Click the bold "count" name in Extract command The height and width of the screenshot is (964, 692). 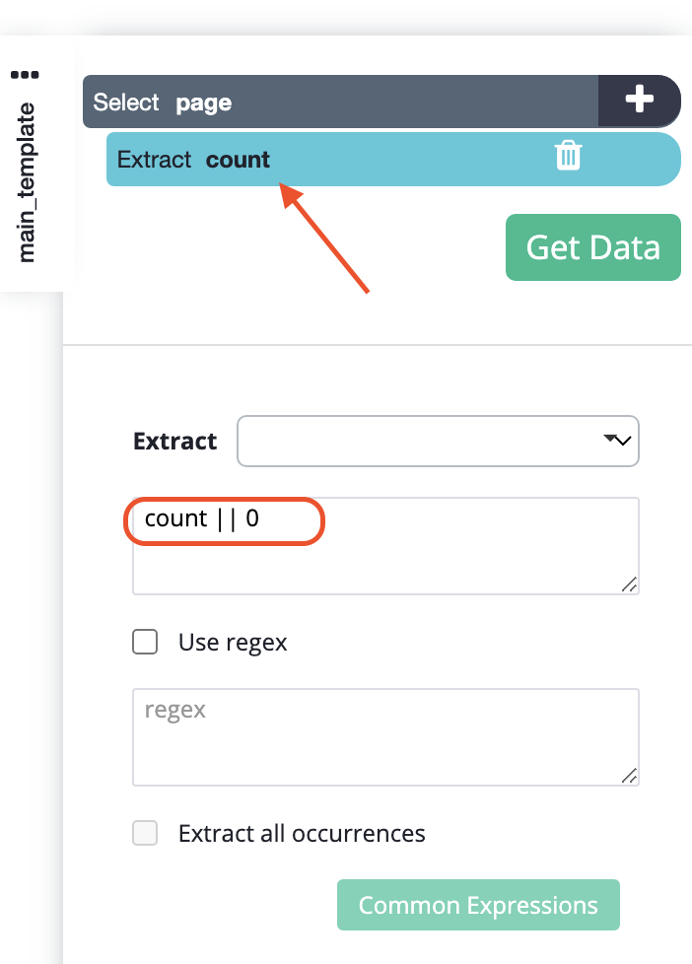pos(238,160)
